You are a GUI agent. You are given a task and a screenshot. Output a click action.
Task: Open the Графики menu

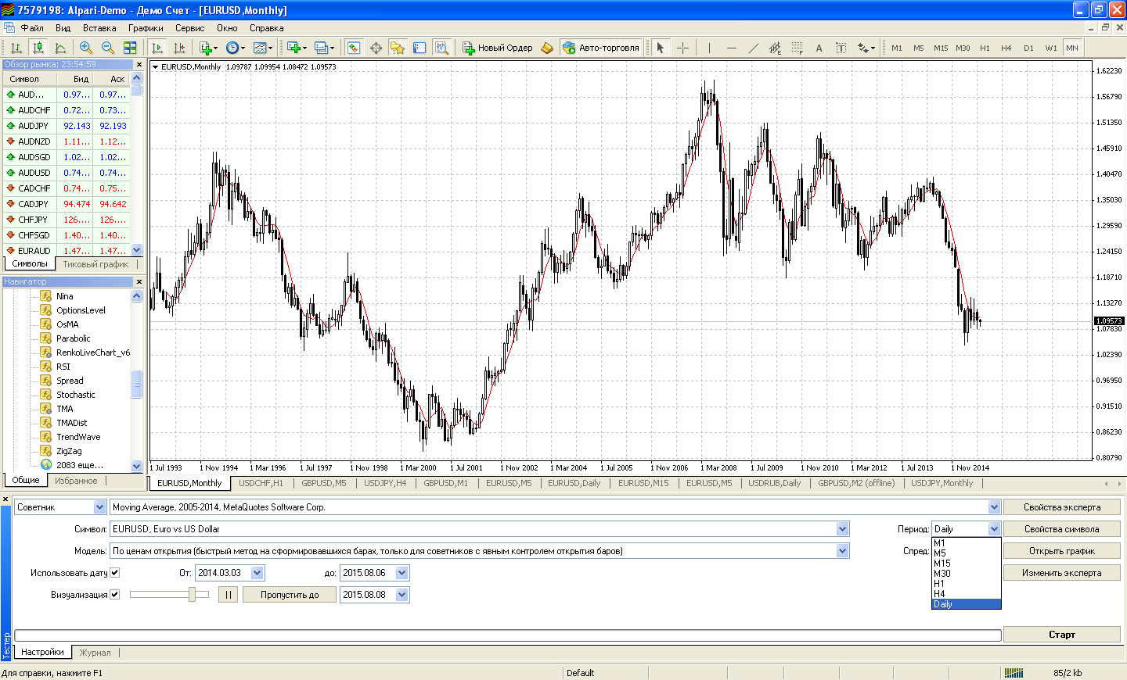[x=146, y=28]
